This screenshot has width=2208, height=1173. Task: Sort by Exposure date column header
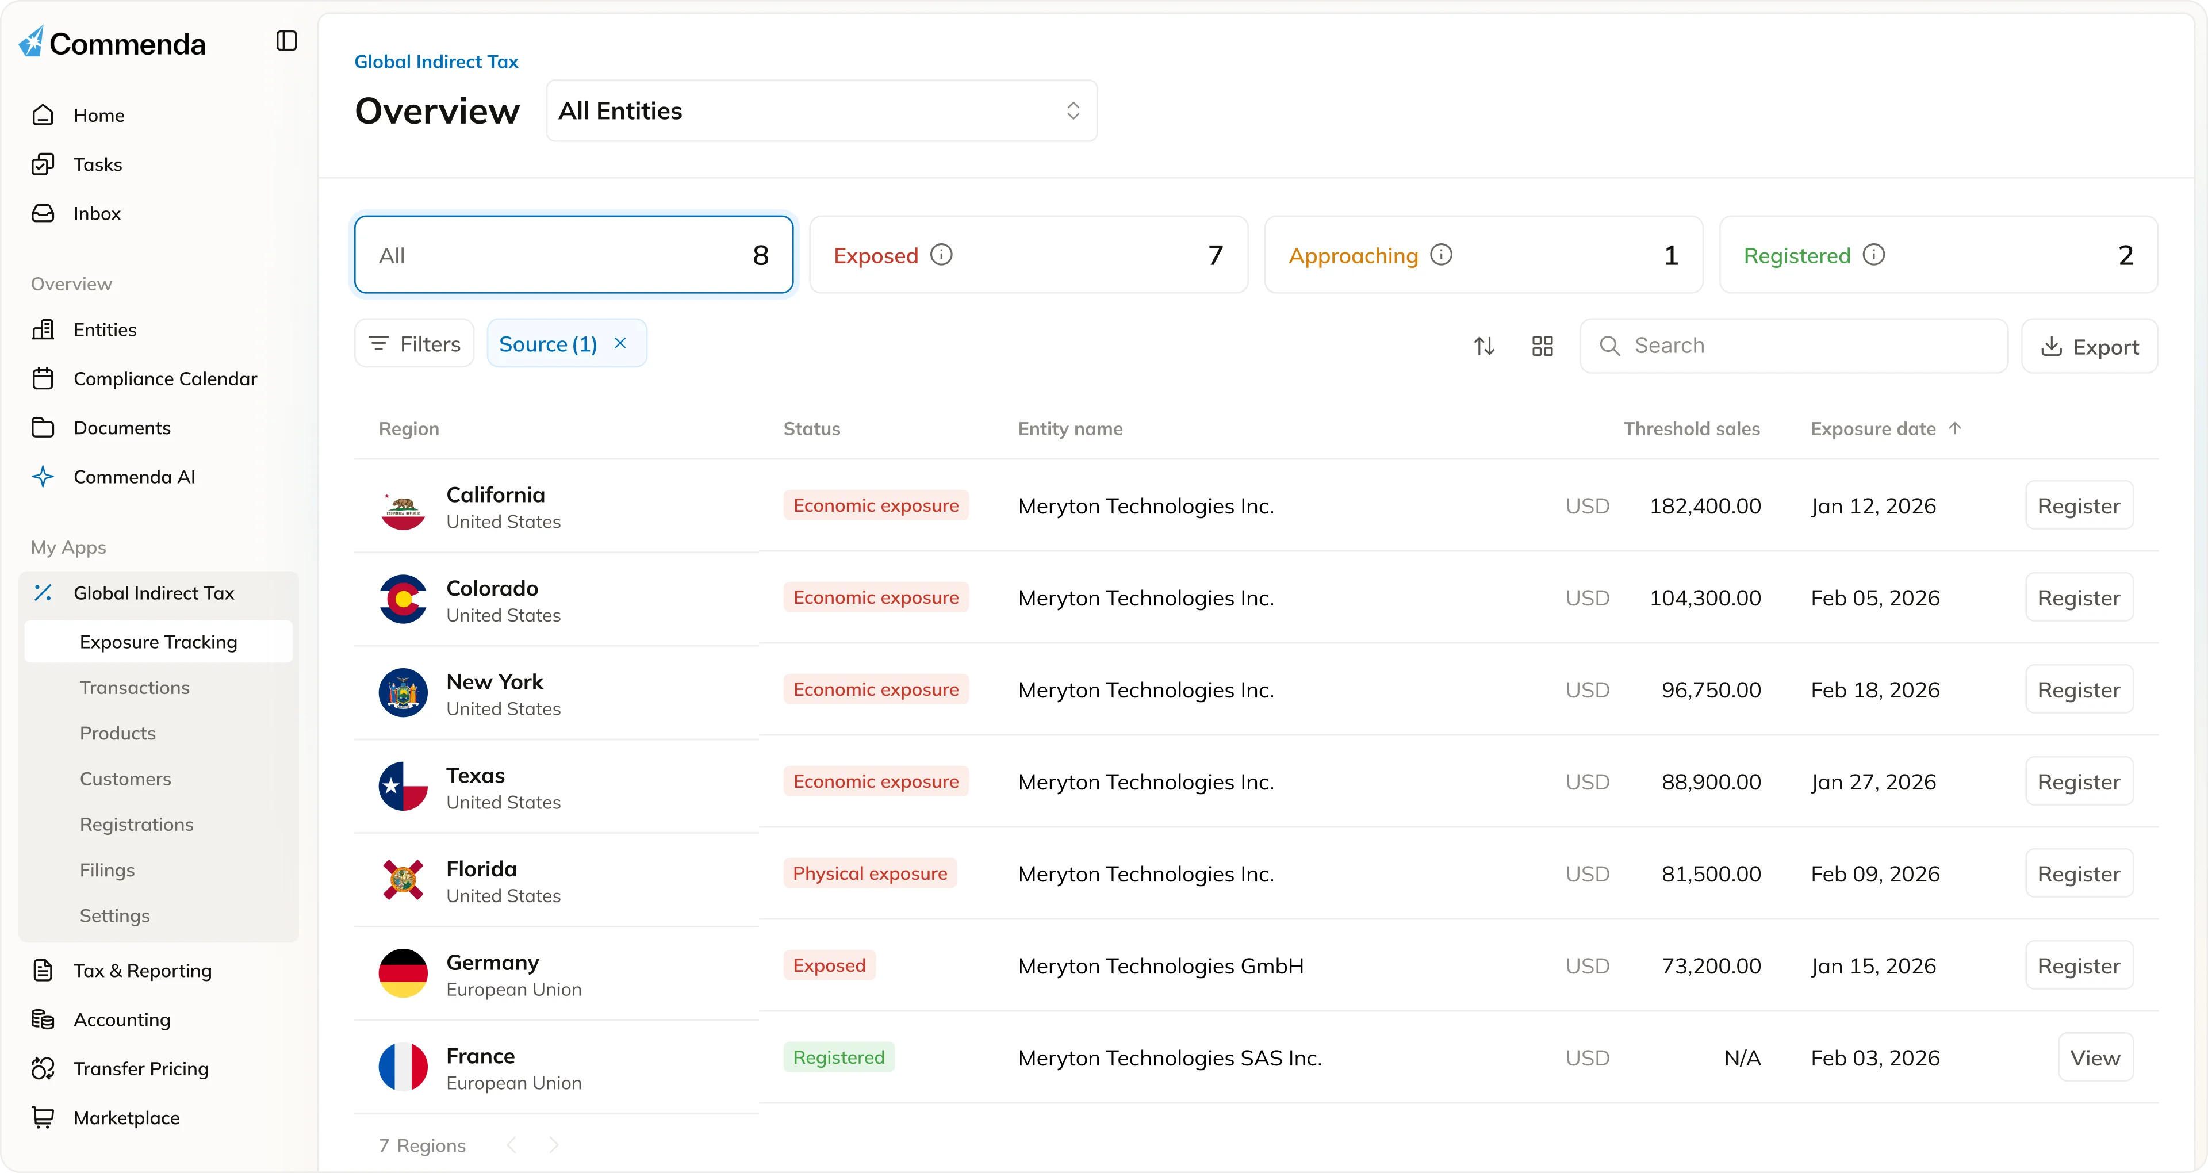[x=1886, y=429]
